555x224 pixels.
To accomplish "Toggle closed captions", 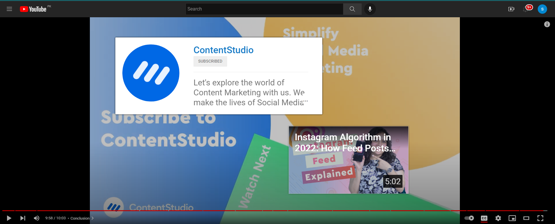I will [484, 218].
